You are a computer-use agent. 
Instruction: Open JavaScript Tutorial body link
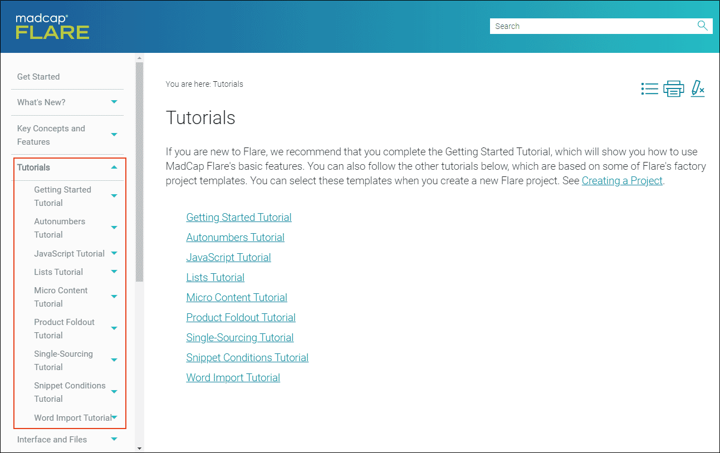(x=229, y=257)
